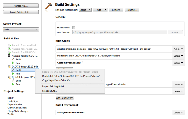Expand Details for the qmake build step
The image size is (188, 119).
click(x=178, y=49)
